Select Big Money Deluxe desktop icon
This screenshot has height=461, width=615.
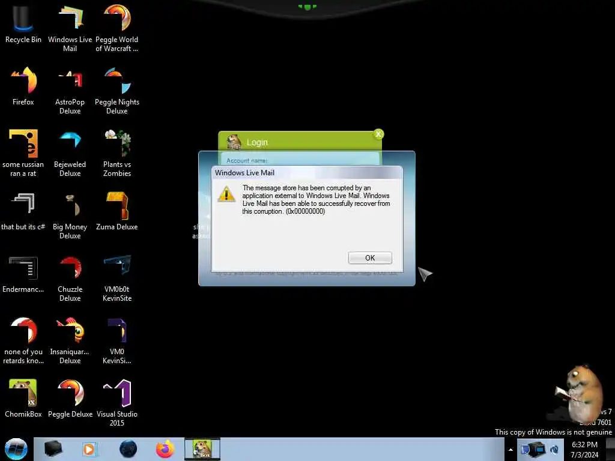70,215
